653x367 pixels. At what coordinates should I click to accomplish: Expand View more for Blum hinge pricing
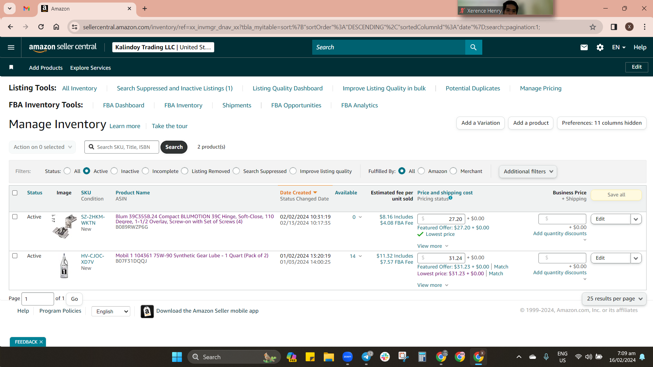point(433,246)
